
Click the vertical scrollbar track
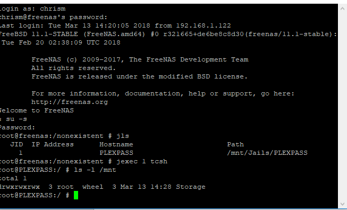pyautogui.click(x=342, y=106)
